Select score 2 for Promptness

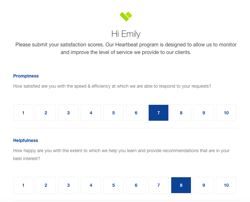pos(46,113)
